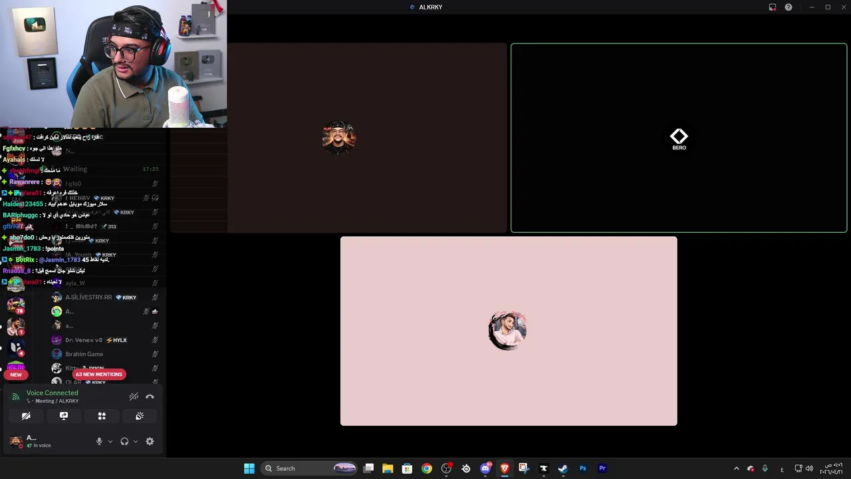Deafen with the headphones icon
This screenshot has width=851, height=479.
coord(124,441)
